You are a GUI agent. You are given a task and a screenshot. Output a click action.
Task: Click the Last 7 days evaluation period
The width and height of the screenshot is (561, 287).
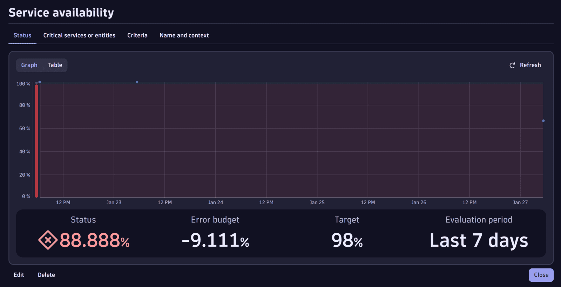tap(479, 240)
